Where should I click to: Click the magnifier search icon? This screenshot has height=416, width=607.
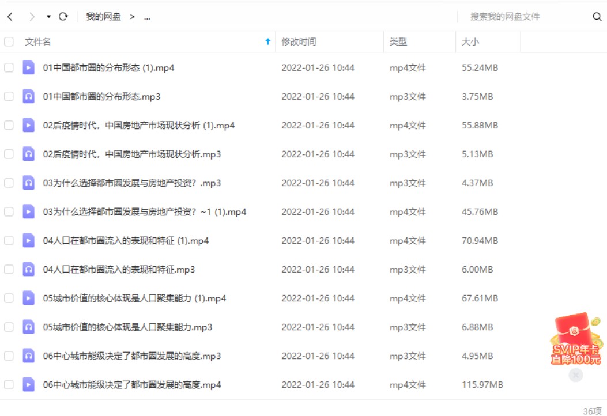point(596,17)
